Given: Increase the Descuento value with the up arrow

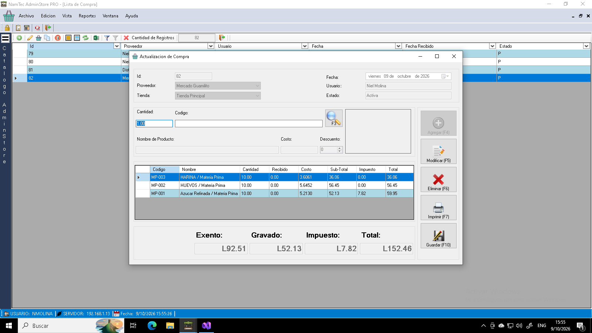Looking at the screenshot, I should pos(340,148).
